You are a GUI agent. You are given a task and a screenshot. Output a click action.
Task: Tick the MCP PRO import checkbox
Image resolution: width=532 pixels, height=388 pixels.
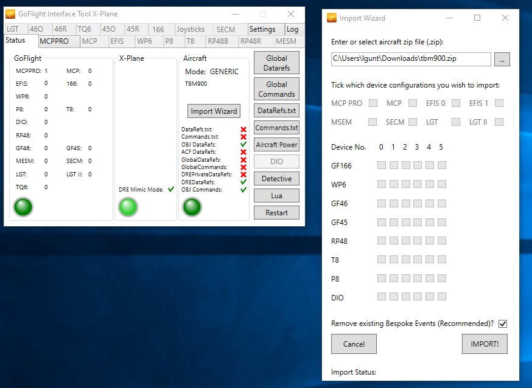pyautogui.click(x=373, y=103)
